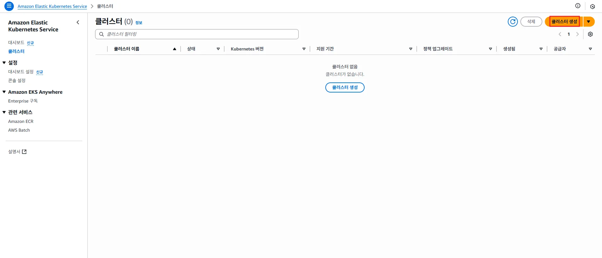Click the 지원 기간 column header
Screen dimensions: 602x258
coord(325,49)
